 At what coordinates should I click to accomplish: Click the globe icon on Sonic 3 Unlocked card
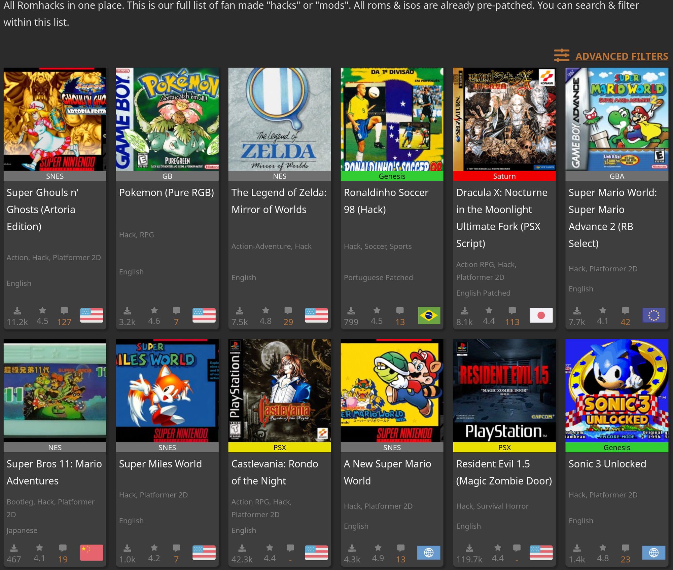click(654, 553)
